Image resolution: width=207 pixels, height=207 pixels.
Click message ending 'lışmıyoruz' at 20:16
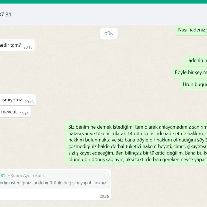(18, 100)
